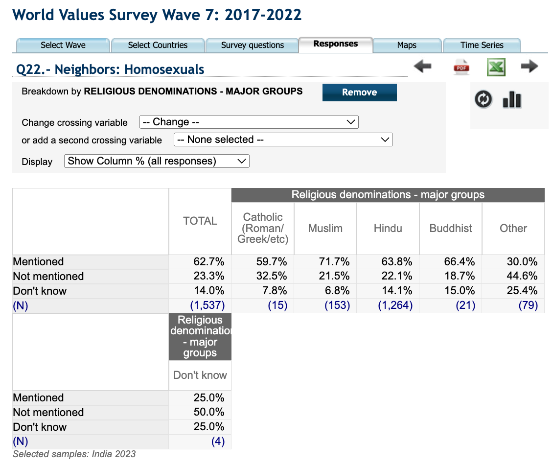Click the Selected samples: India 2023 note
553x465 pixels.
click(74, 454)
